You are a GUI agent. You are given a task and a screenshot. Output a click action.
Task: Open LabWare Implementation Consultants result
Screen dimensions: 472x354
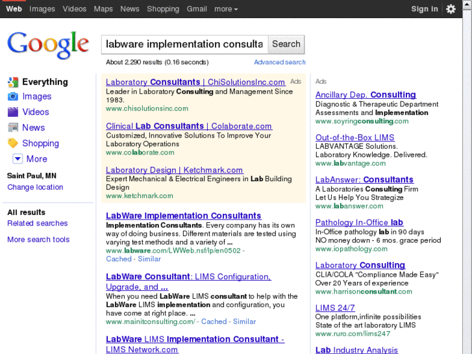[184, 216]
